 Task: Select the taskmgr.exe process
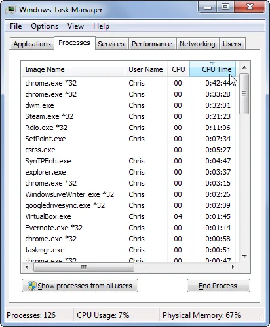point(129,250)
